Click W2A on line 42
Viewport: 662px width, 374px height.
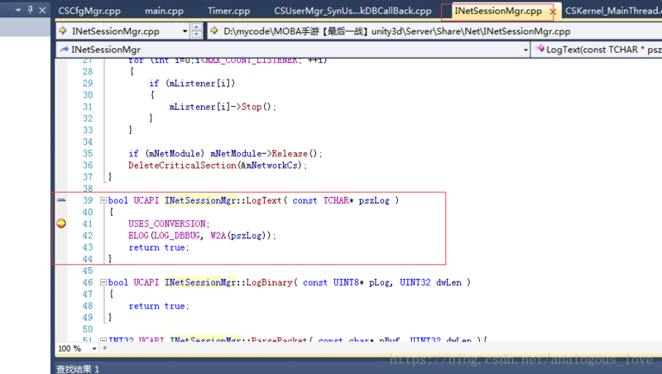[218, 235]
